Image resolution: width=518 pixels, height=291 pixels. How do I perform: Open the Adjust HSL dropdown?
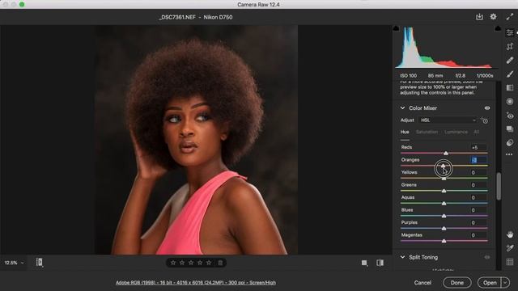point(448,120)
